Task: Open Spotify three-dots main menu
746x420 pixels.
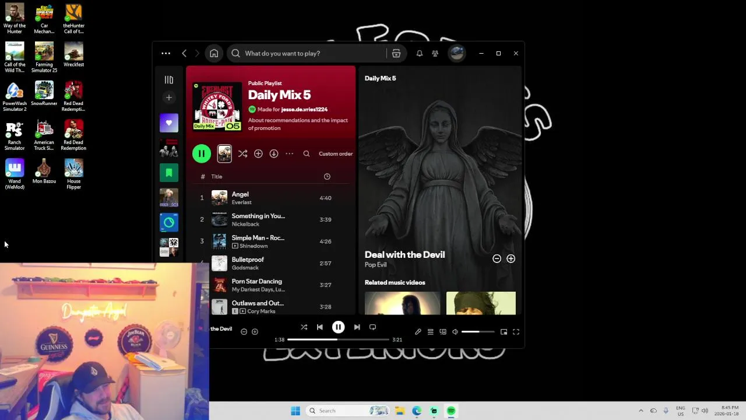Action: pyautogui.click(x=166, y=53)
